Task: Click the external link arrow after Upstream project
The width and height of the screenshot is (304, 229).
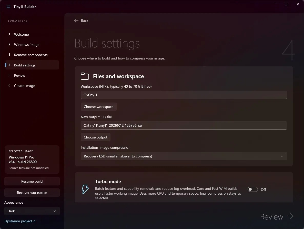Action: tap(34, 221)
